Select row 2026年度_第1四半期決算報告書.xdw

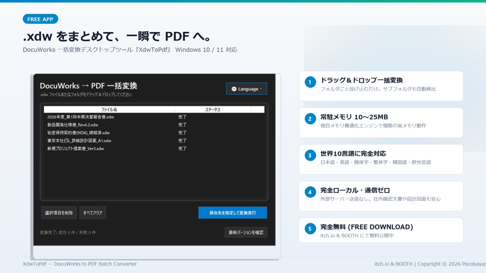click(154, 117)
